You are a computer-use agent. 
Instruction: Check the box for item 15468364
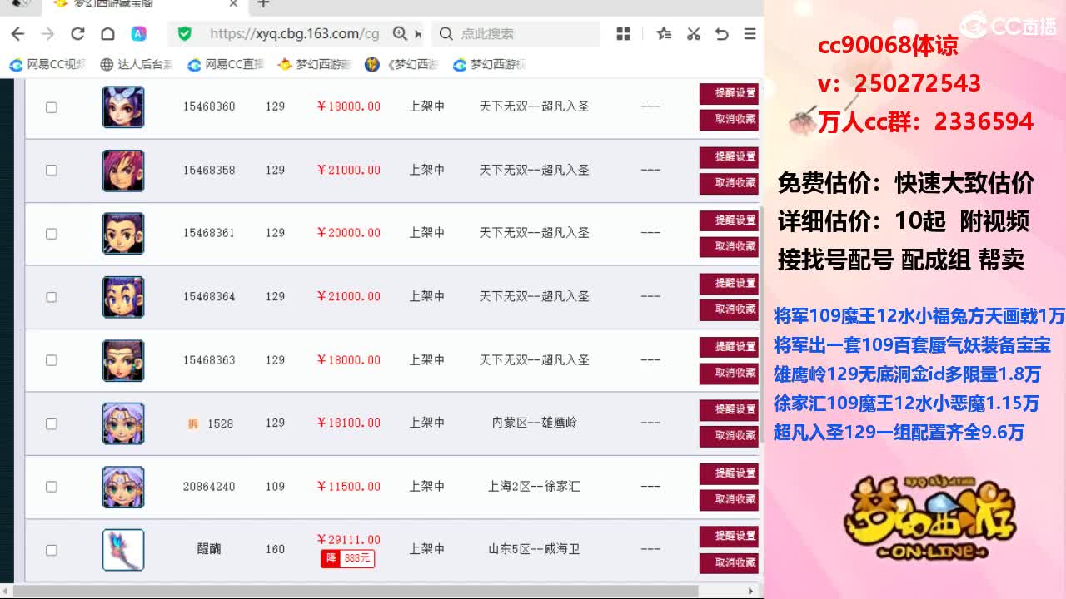(51, 297)
